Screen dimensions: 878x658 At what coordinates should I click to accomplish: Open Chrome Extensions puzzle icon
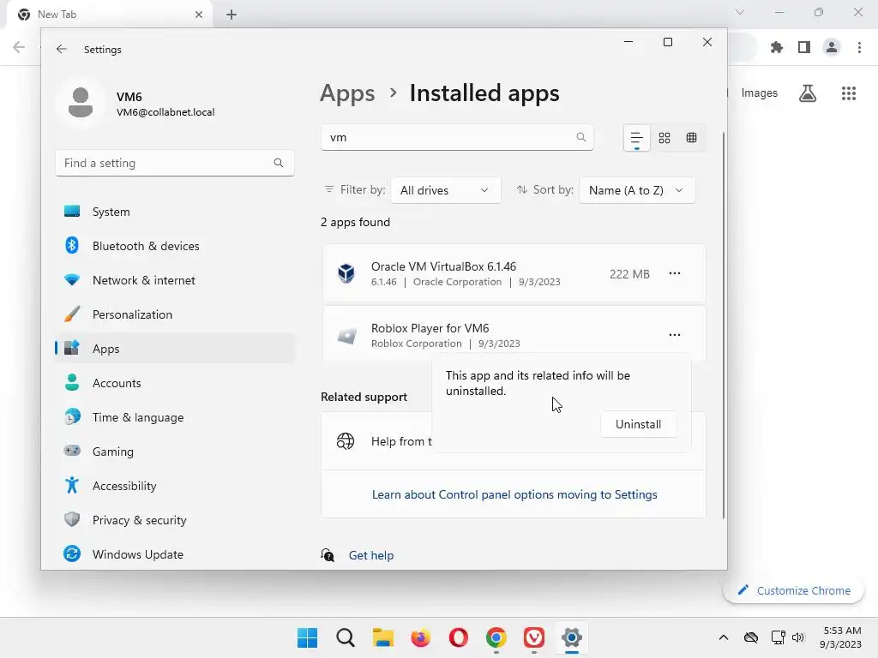776,48
